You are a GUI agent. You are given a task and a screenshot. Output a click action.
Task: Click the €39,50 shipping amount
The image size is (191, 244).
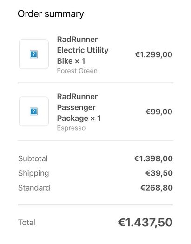[159, 173]
